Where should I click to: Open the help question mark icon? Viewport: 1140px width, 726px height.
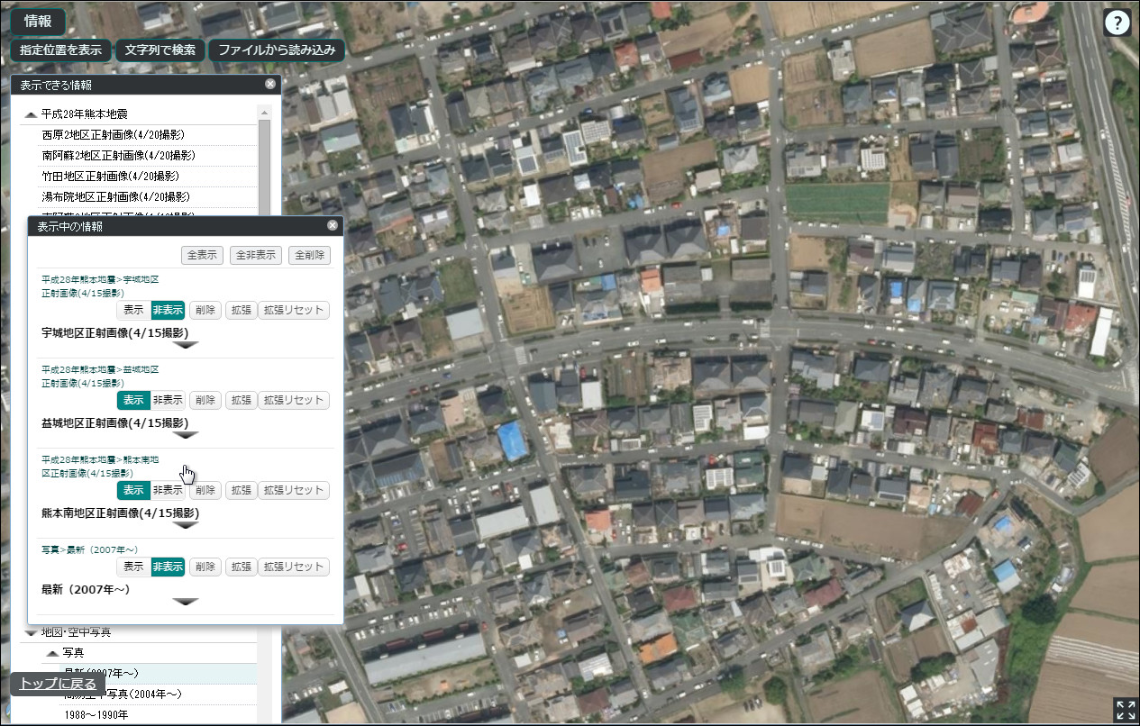(1117, 23)
